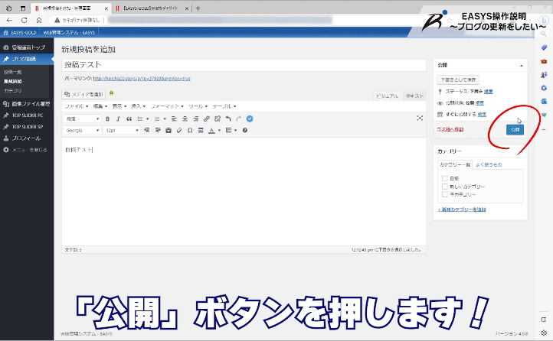Edit the ステータス status link

click(488, 92)
